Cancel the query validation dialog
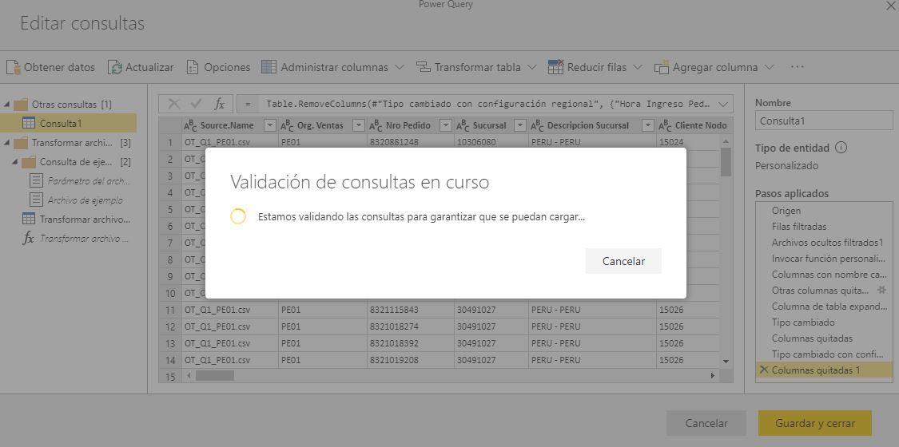 tap(623, 261)
